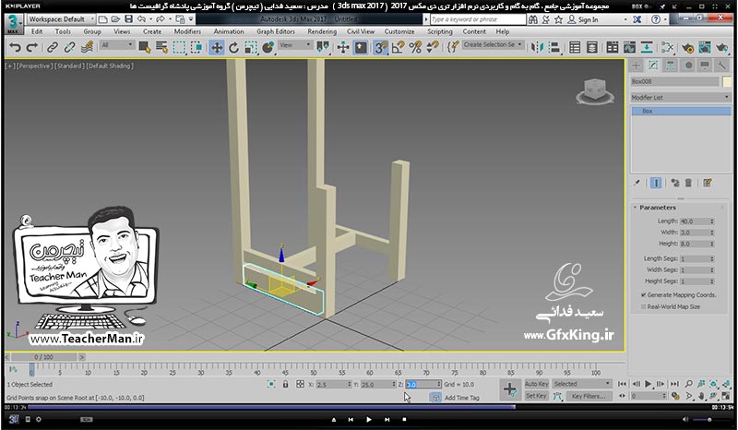The width and height of the screenshot is (738, 430).
Task: Click Add Time Tag
Action: click(x=462, y=398)
